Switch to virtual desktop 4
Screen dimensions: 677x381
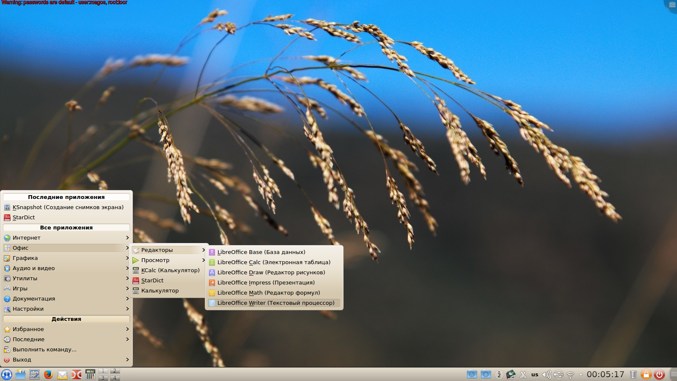coord(115,378)
